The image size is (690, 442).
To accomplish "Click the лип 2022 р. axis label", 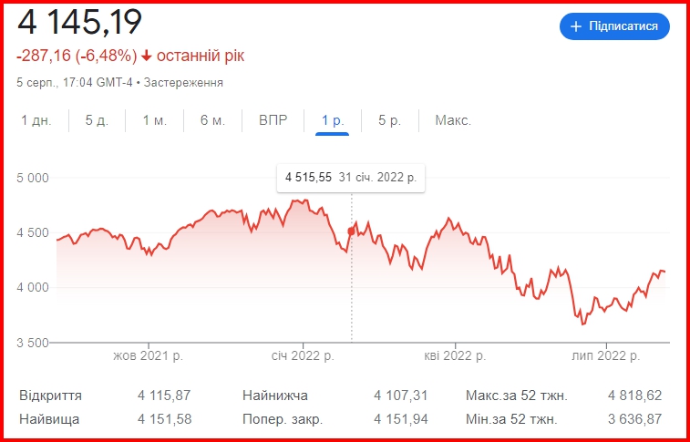I will (606, 355).
